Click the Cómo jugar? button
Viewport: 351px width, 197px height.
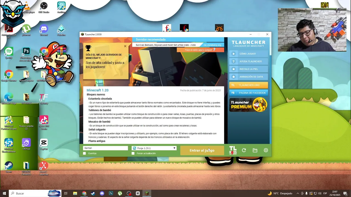point(248,54)
